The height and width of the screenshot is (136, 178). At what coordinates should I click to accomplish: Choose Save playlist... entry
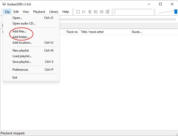22,62
